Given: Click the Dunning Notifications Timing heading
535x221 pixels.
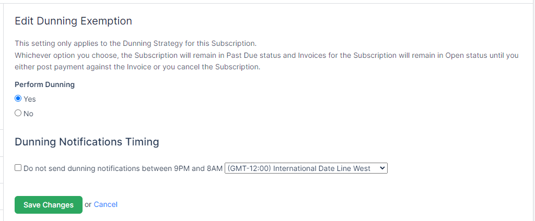Looking at the screenshot, I should point(87,142).
